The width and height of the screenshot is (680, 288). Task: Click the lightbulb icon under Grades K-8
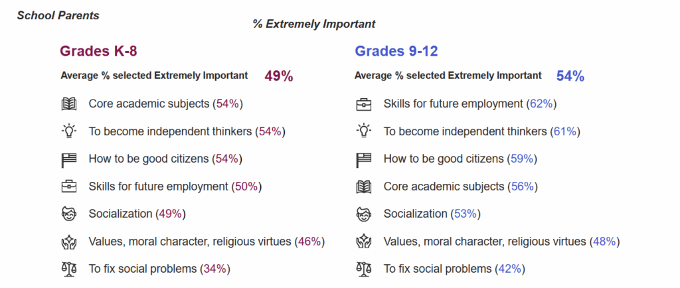point(68,131)
